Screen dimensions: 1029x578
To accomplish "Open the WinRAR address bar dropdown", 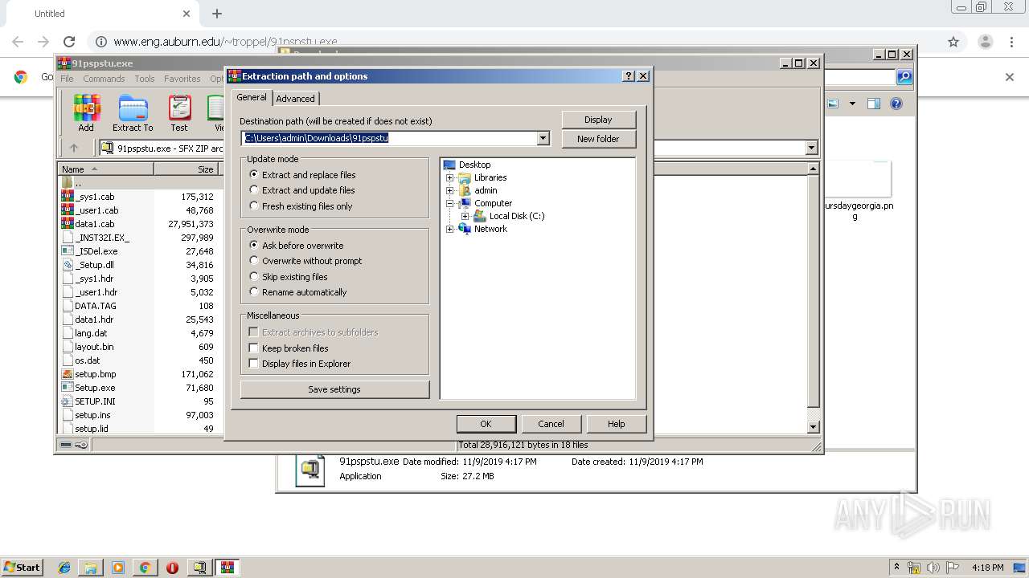I will click(811, 148).
